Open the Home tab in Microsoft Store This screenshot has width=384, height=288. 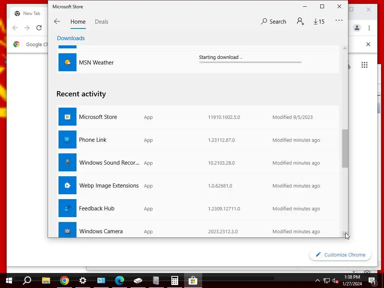[x=78, y=21]
